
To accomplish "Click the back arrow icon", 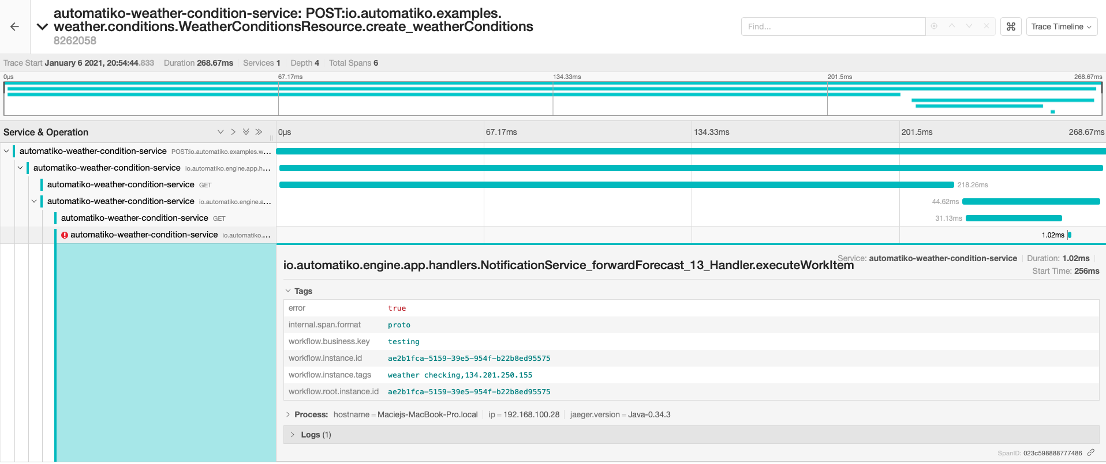I will (x=14, y=27).
